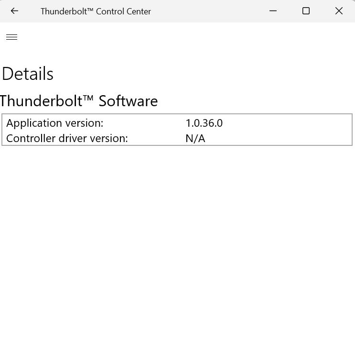
Task: Minimize the Thunderbolt Control Center window
Action: tap(273, 11)
